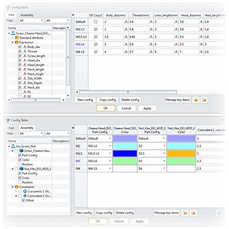The image size is (229, 229).
Task: Check the Neck_Angle checkbox in tree
Action: tap(20, 74)
